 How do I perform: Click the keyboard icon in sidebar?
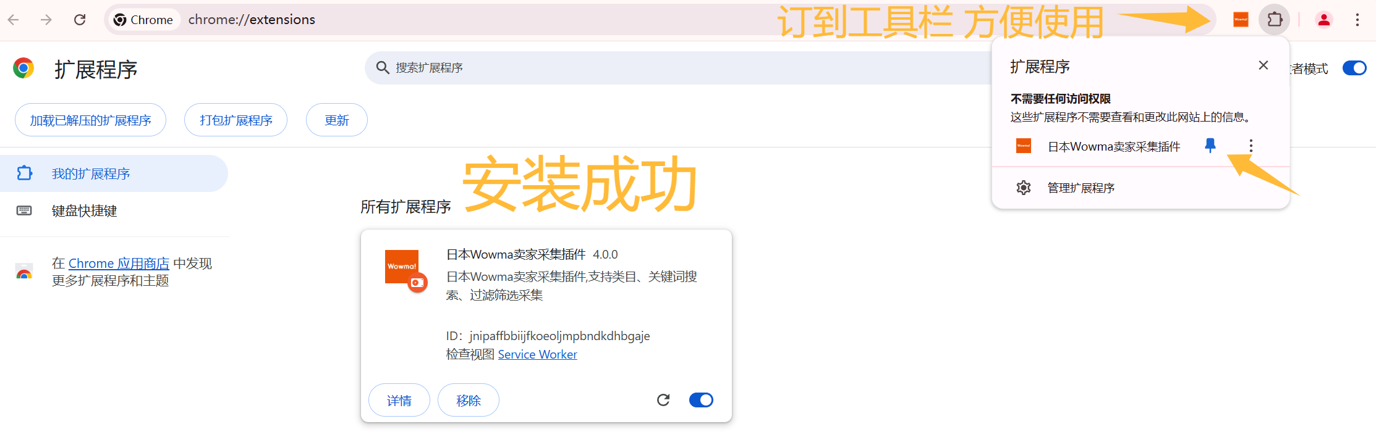[x=24, y=210]
